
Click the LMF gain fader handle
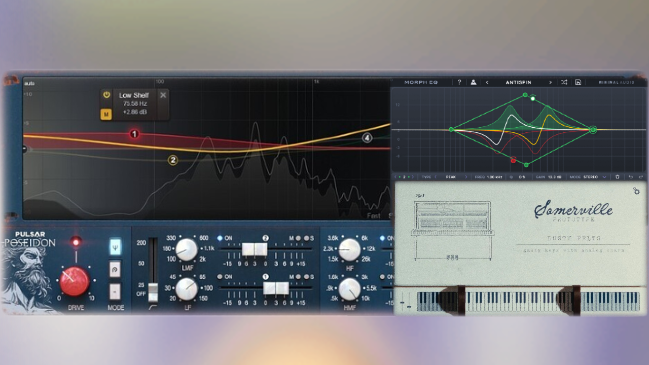(x=255, y=249)
